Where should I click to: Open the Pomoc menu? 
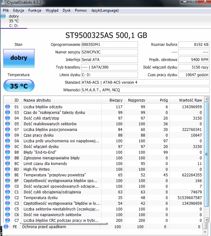pyautogui.click(x=81, y=10)
